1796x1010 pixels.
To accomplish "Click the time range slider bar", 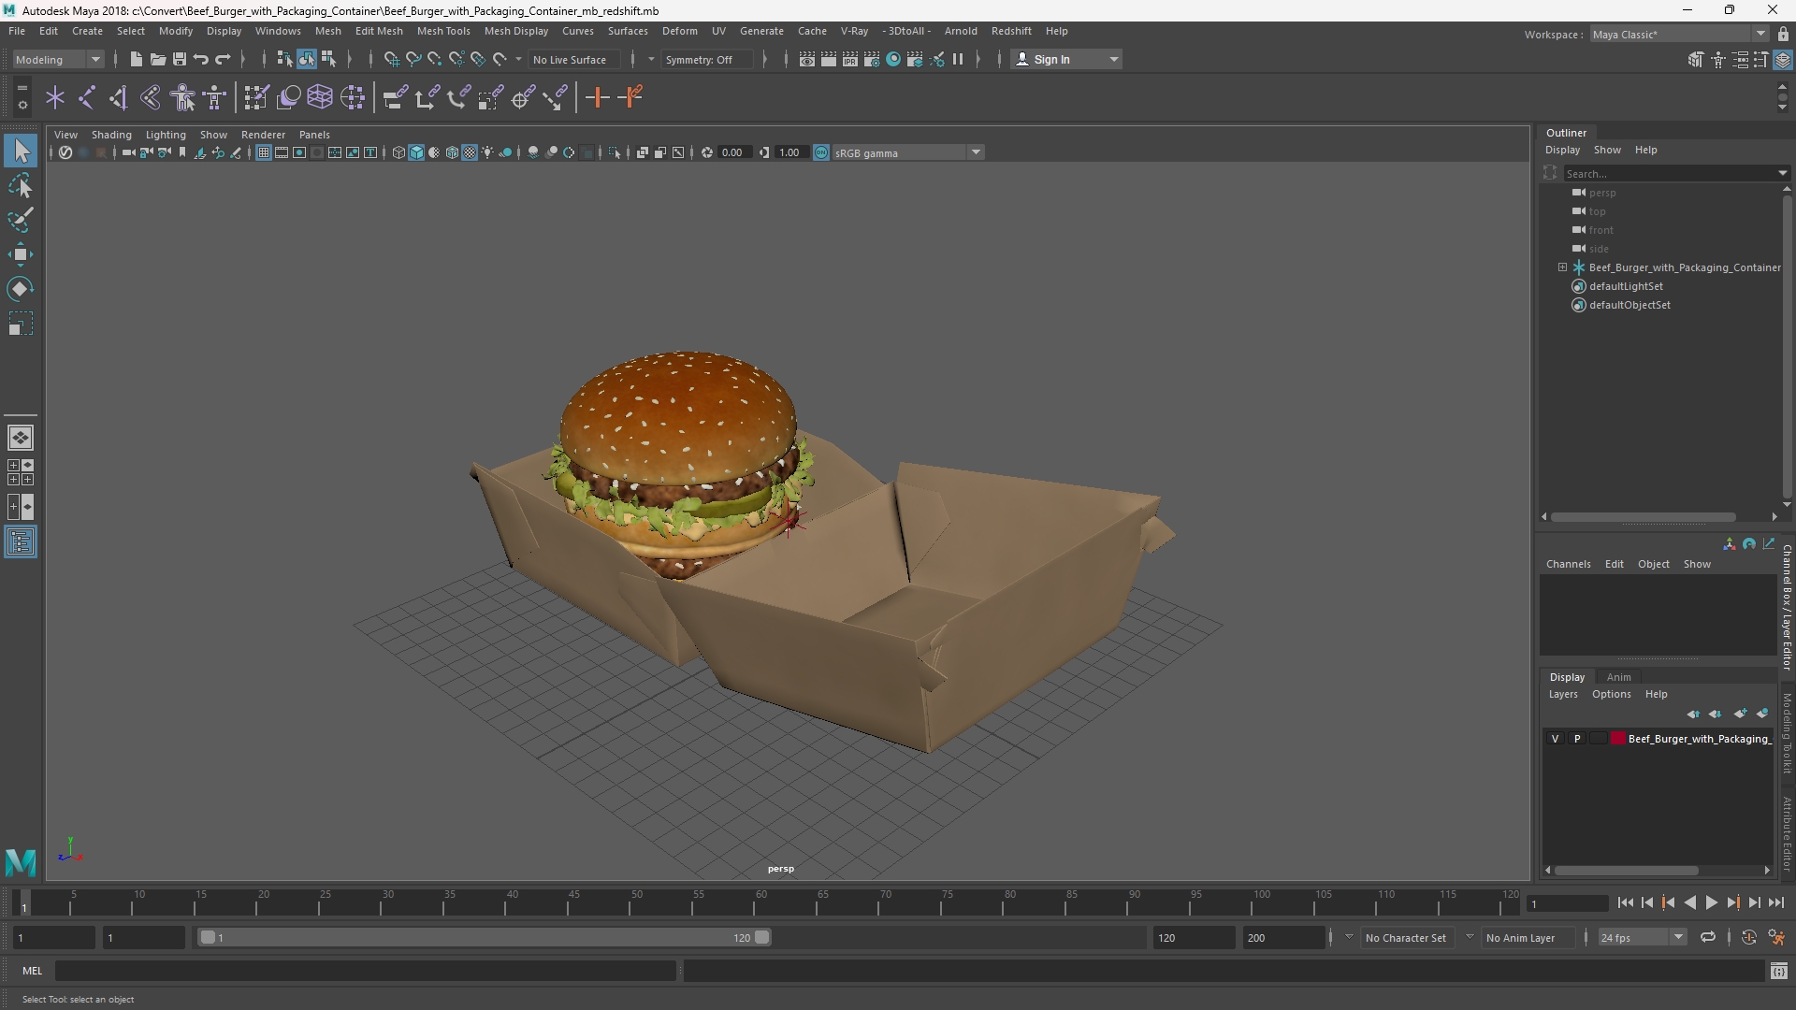I will point(484,937).
